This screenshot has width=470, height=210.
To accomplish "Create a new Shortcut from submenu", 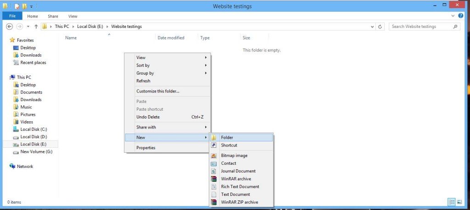I will [x=241, y=145].
